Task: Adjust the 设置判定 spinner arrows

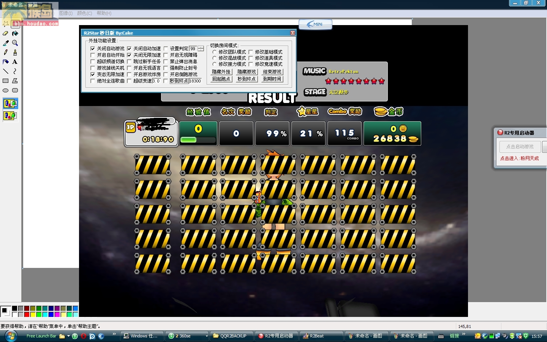Action: pos(201,49)
